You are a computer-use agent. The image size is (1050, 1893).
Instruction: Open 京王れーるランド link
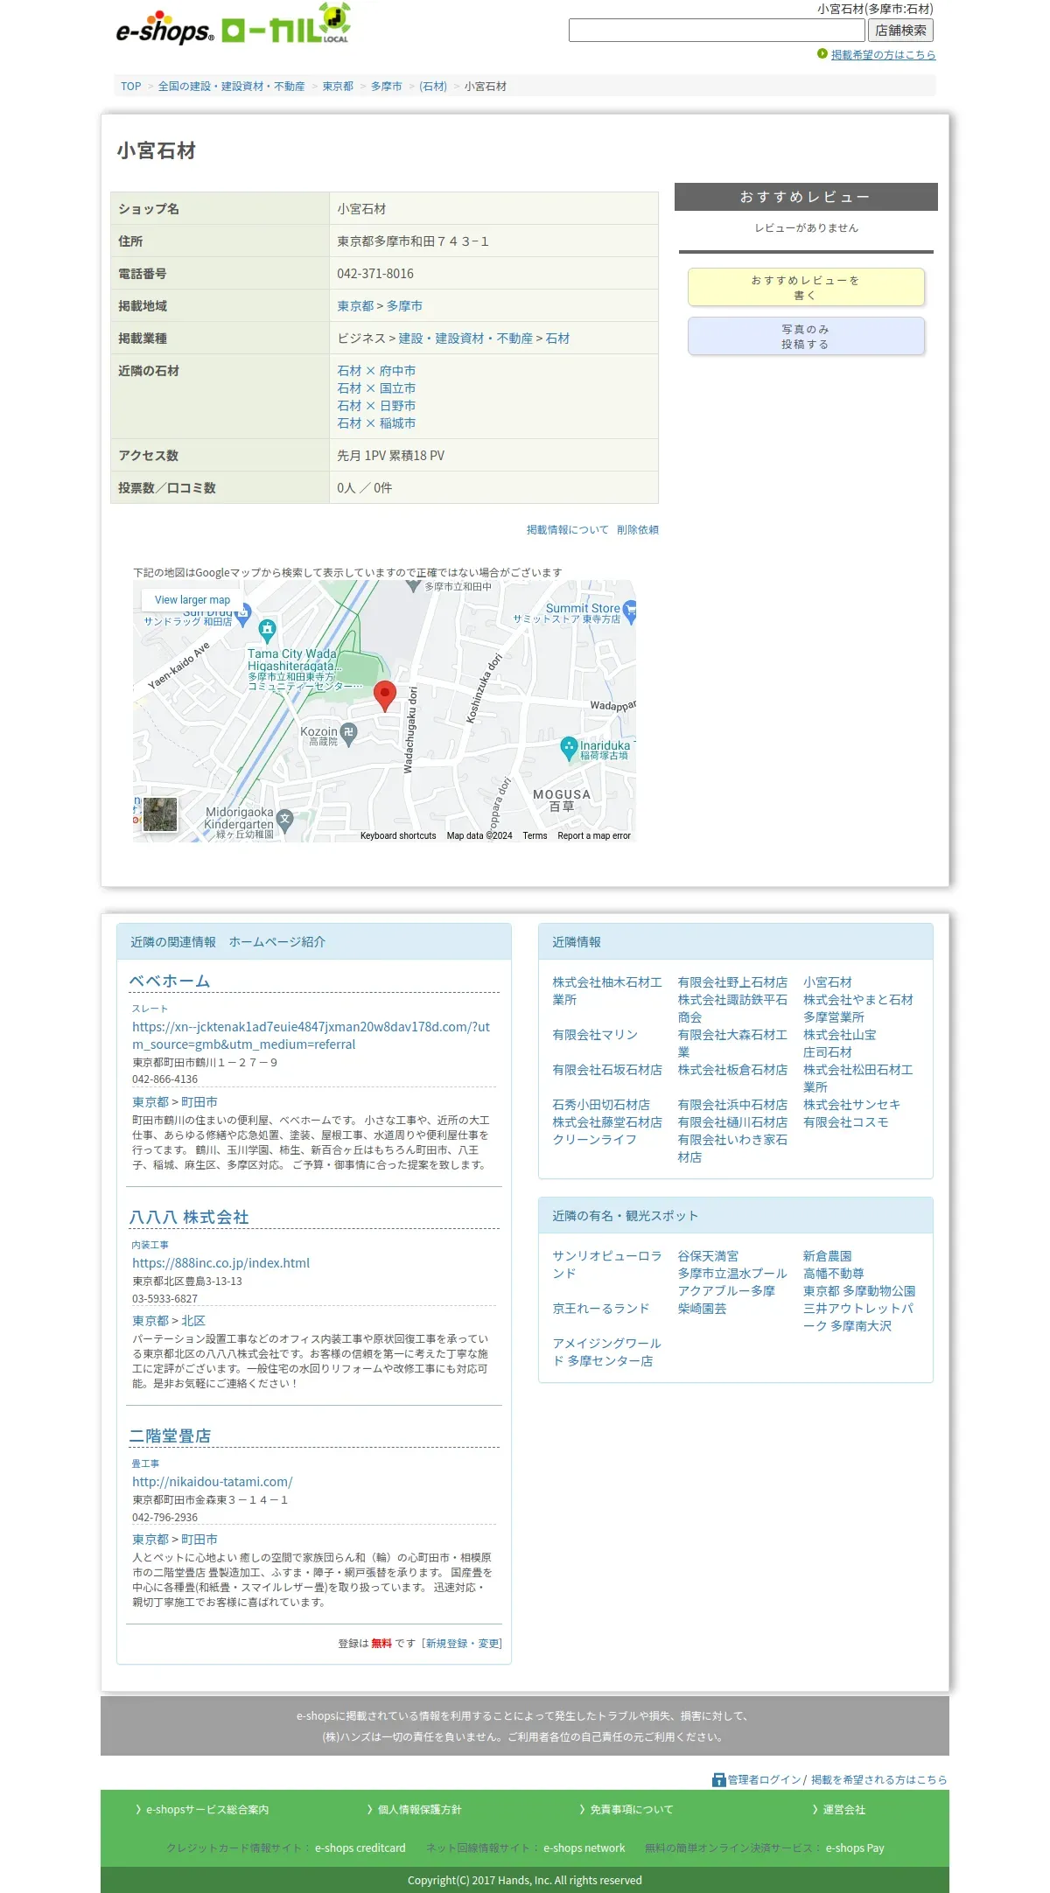tap(601, 1309)
